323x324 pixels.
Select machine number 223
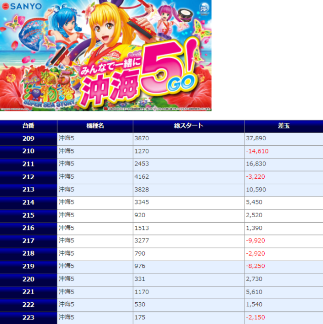click(x=28, y=317)
